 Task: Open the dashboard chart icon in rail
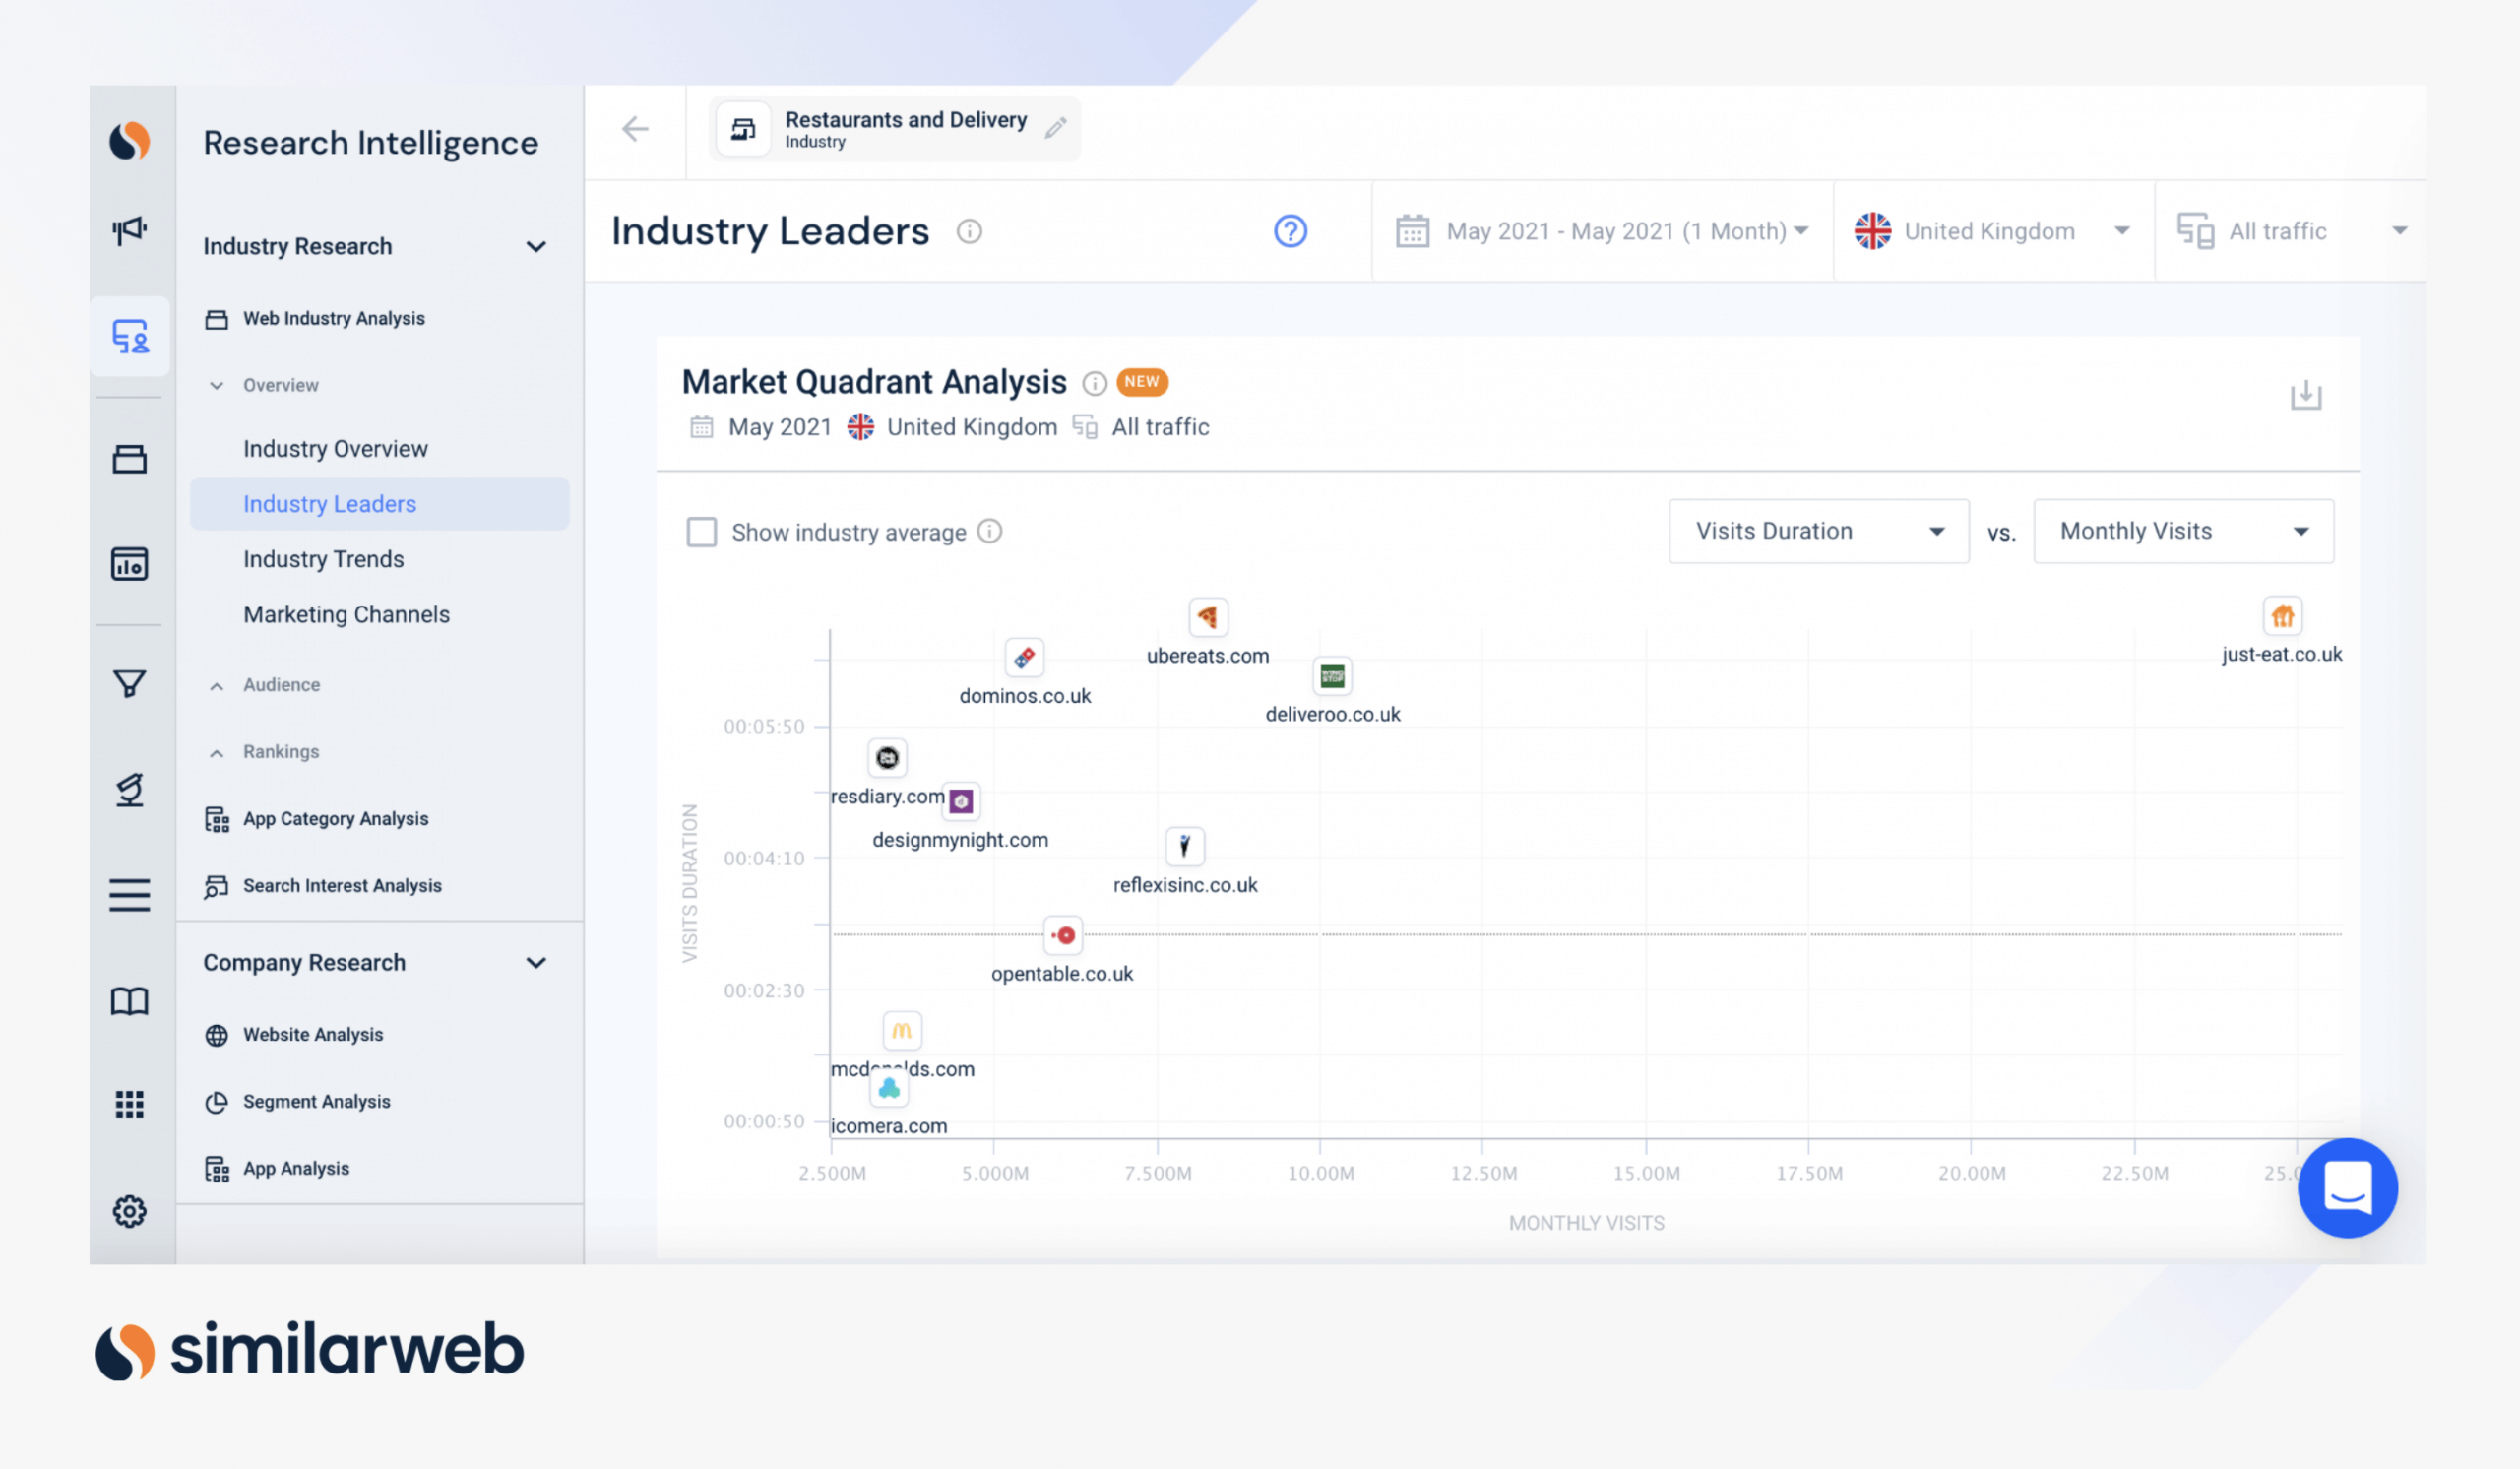[130, 564]
